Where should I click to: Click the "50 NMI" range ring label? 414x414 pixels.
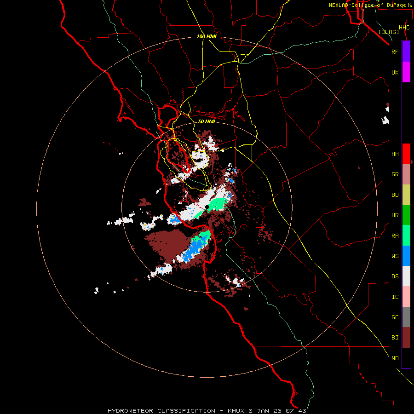coord(207,121)
